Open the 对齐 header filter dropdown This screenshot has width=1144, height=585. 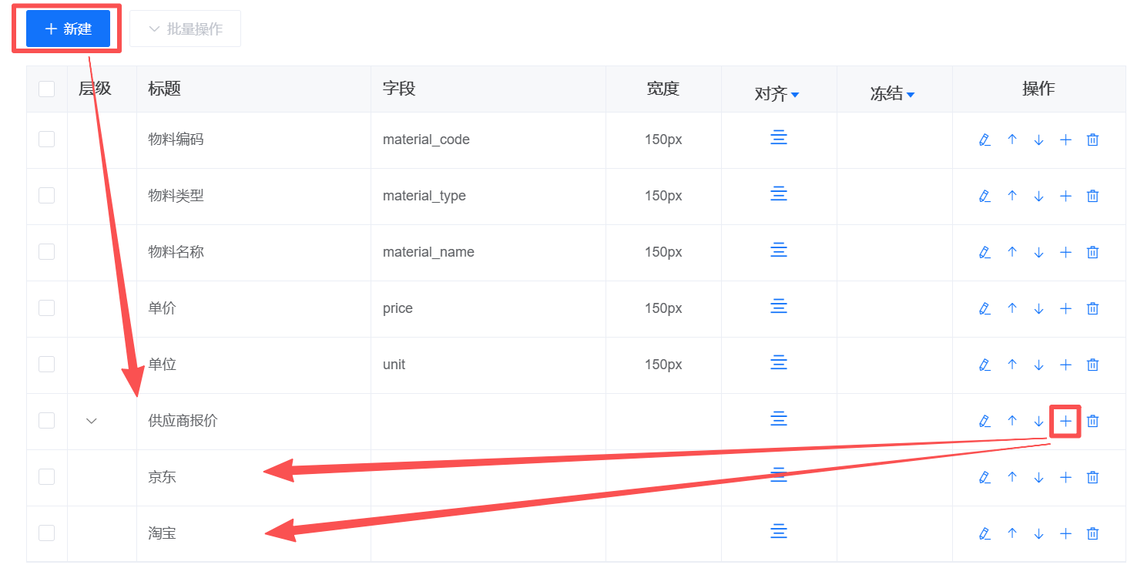coord(795,95)
